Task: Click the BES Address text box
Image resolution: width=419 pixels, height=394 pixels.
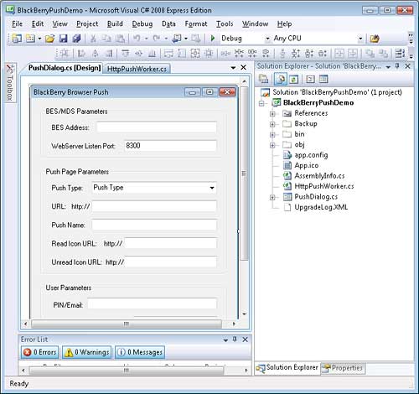Action: (157, 127)
